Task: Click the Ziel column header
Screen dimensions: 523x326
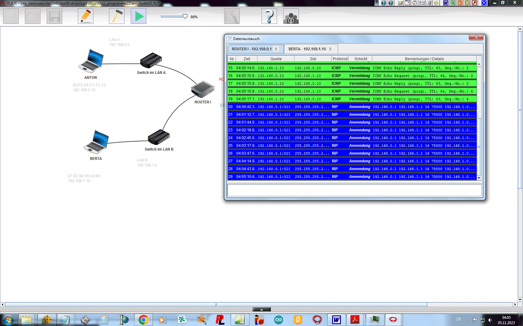Action: (x=313, y=59)
